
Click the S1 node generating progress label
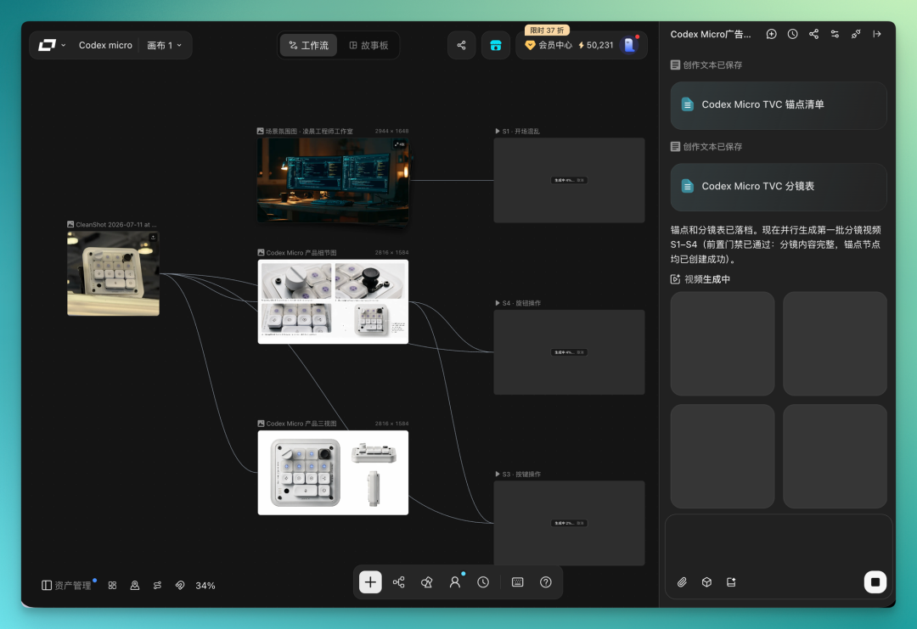pyautogui.click(x=569, y=180)
